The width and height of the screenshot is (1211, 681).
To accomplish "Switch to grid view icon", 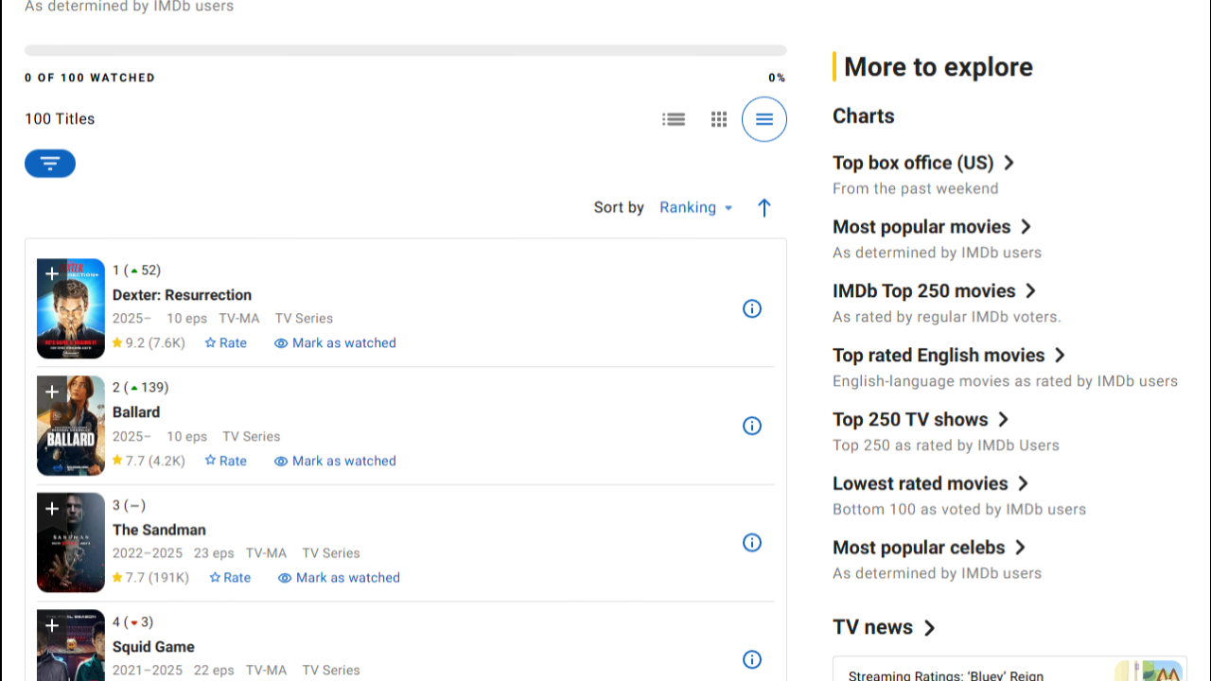I will tap(719, 119).
